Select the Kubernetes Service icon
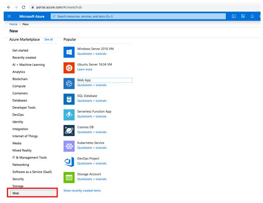 69,146
